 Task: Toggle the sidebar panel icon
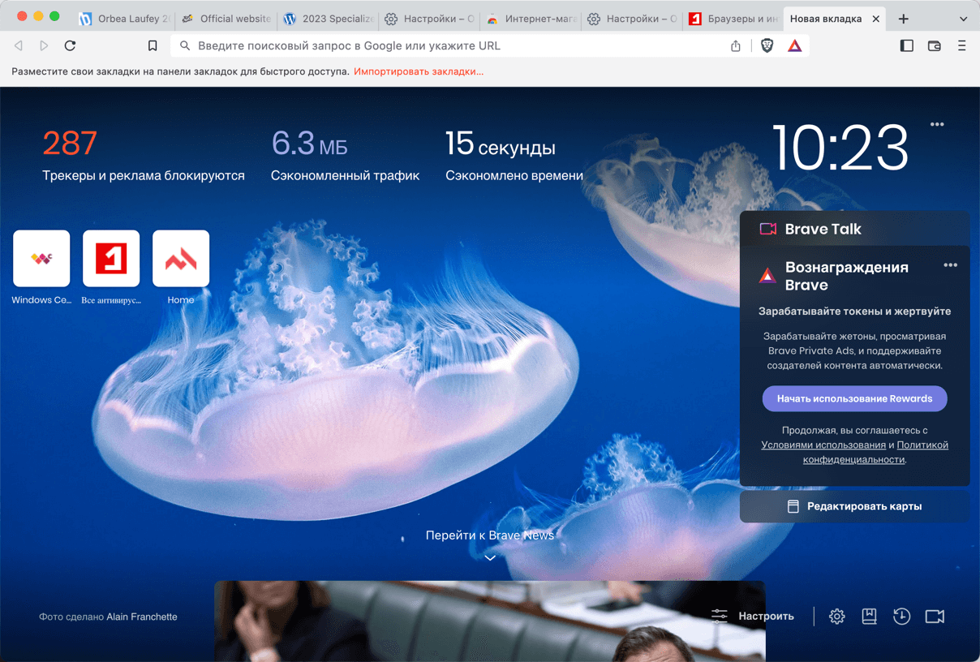tap(907, 46)
